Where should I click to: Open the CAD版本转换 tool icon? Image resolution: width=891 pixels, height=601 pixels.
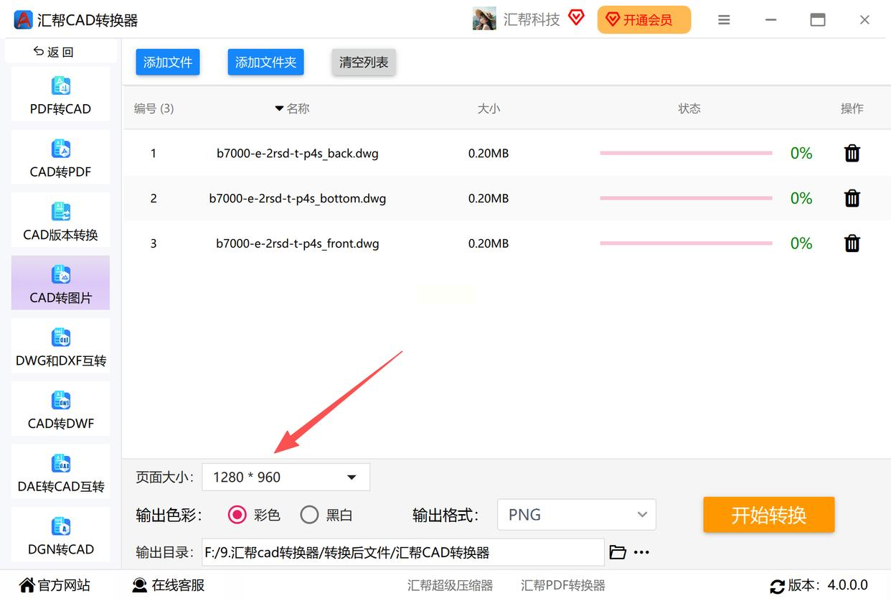tap(61, 213)
